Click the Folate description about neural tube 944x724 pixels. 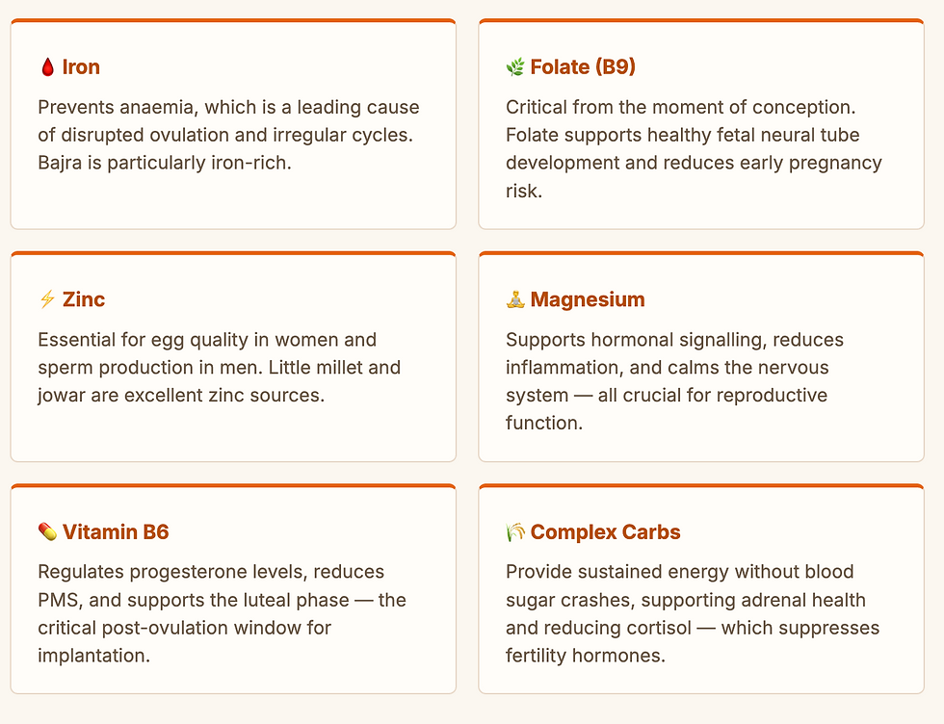click(694, 149)
